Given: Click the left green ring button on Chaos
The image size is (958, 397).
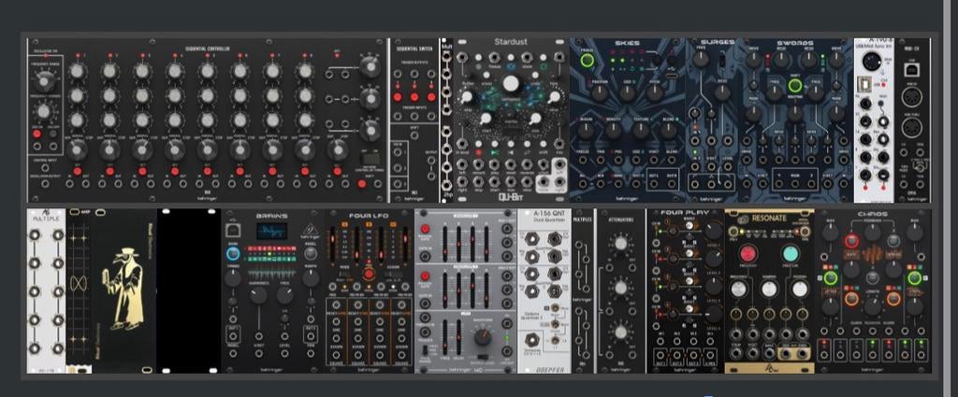Looking at the screenshot, I should (830, 278).
